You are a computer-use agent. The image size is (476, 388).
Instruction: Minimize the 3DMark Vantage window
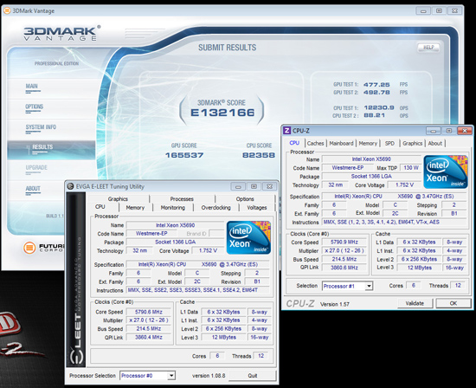click(423, 11)
